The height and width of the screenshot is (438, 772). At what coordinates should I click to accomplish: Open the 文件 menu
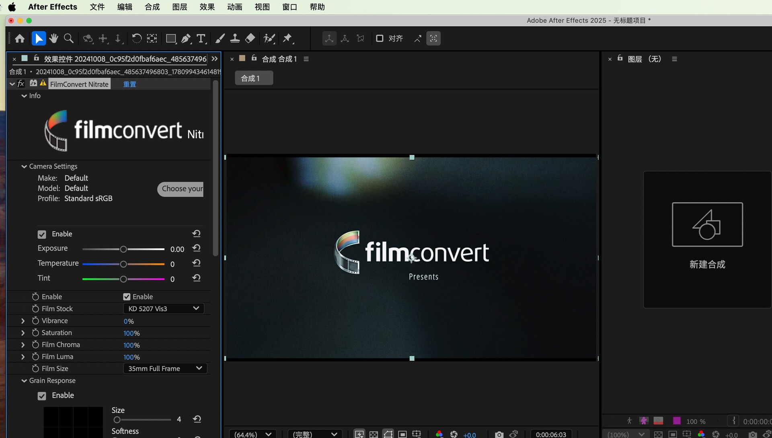[97, 7]
